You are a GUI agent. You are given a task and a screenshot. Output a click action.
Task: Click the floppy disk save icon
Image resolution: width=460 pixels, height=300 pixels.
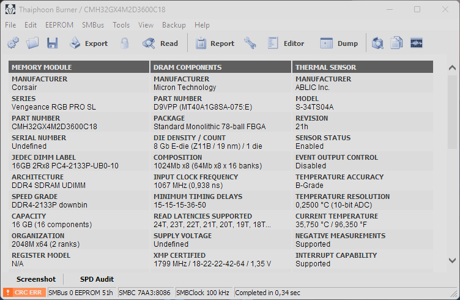52,43
